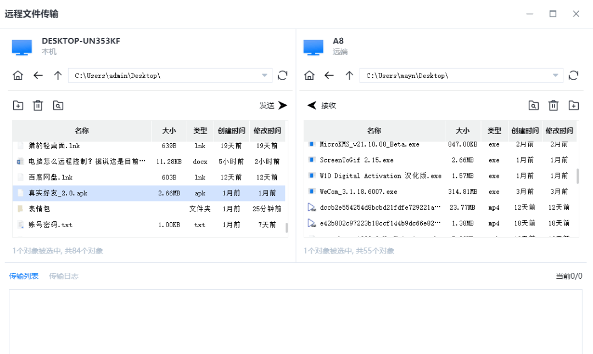593x354 pixels.
Task: Go back in remote panel history
Action: point(328,75)
